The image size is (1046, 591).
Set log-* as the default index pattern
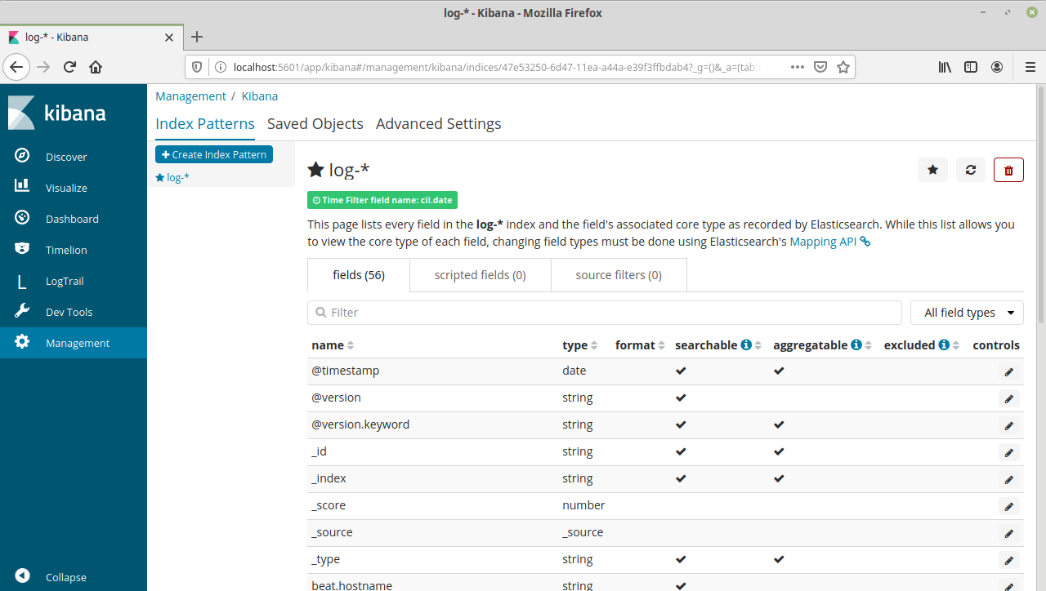click(932, 170)
